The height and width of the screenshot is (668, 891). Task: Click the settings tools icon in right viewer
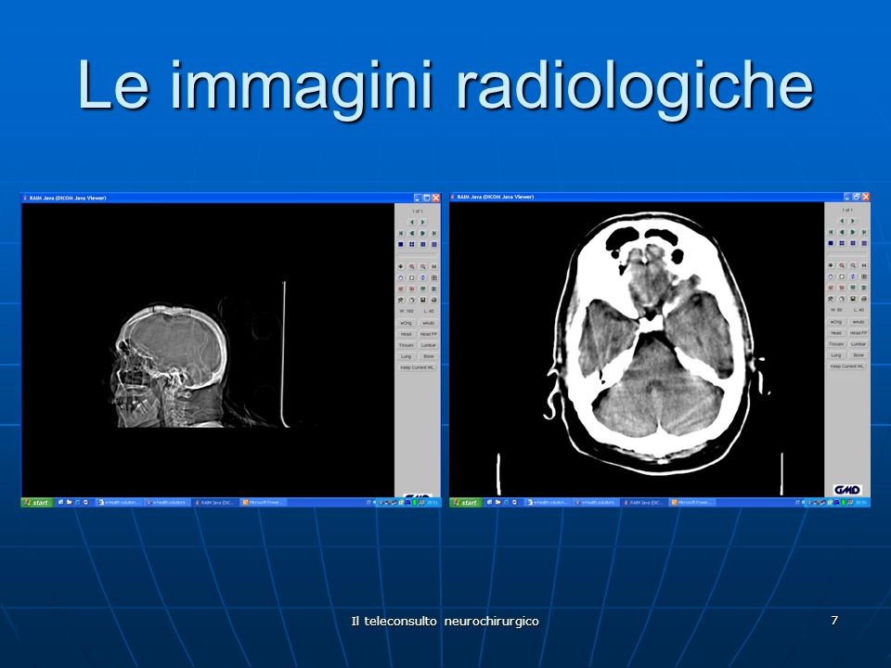[x=831, y=299]
